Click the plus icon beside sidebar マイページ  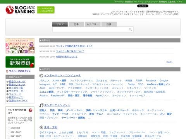7,94
